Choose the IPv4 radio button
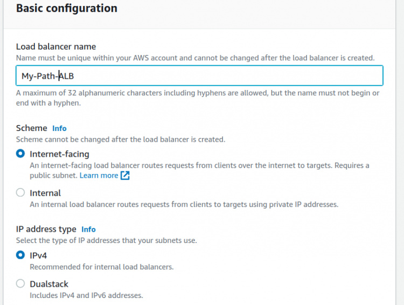 pos(20,255)
